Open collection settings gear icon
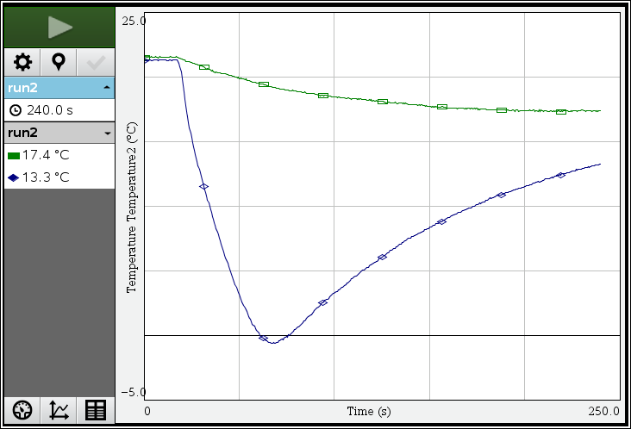 pyautogui.click(x=22, y=63)
